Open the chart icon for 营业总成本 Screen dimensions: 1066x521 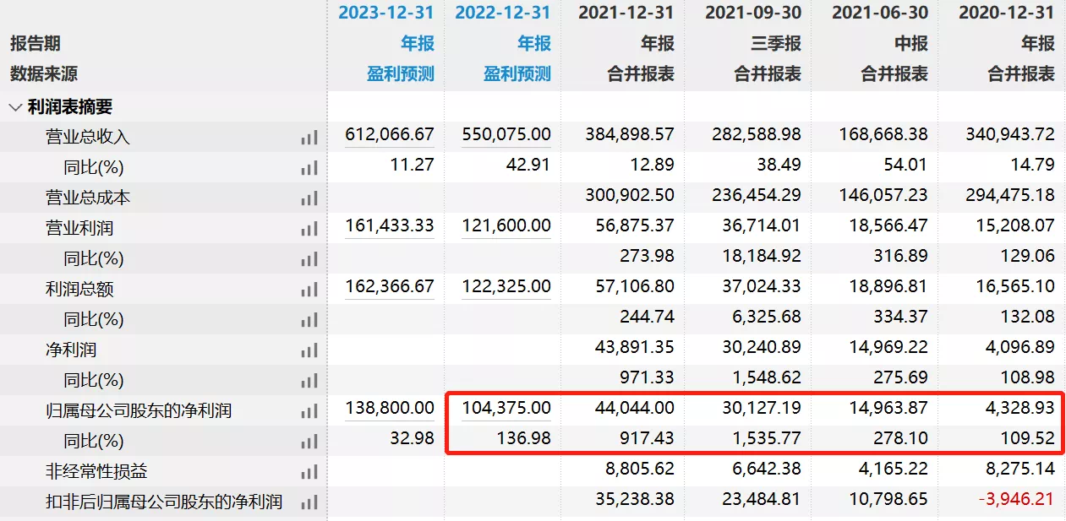click(309, 198)
